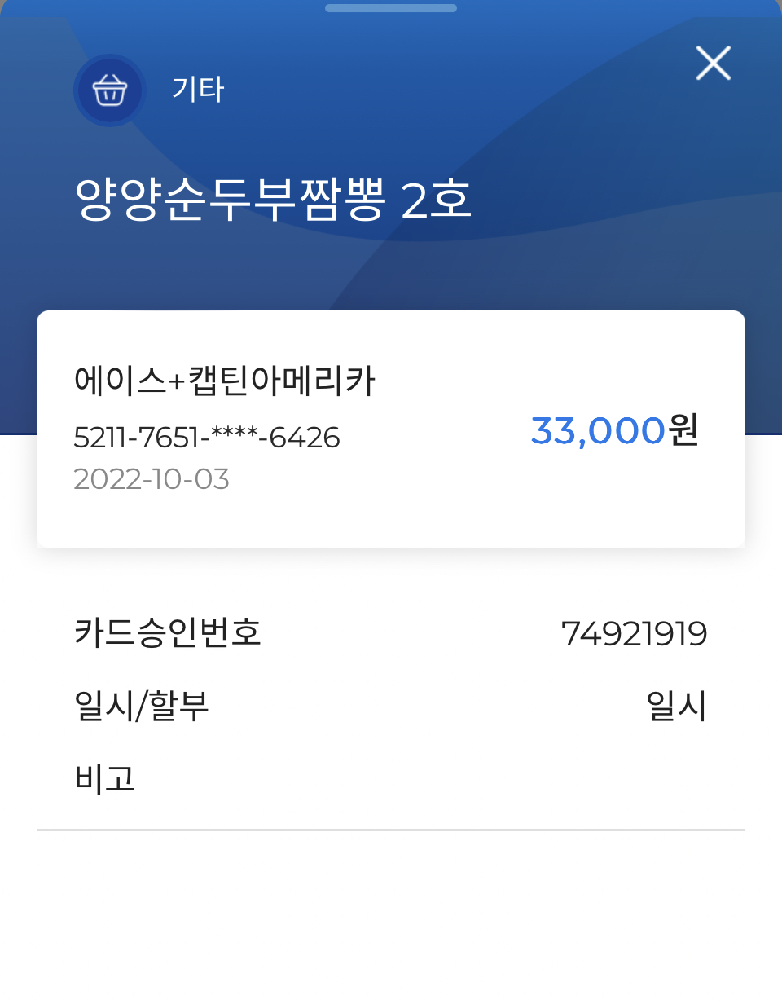The height and width of the screenshot is (1004, 782).
Task: Tap the shopping basket category icon
Action: point(109,90)
